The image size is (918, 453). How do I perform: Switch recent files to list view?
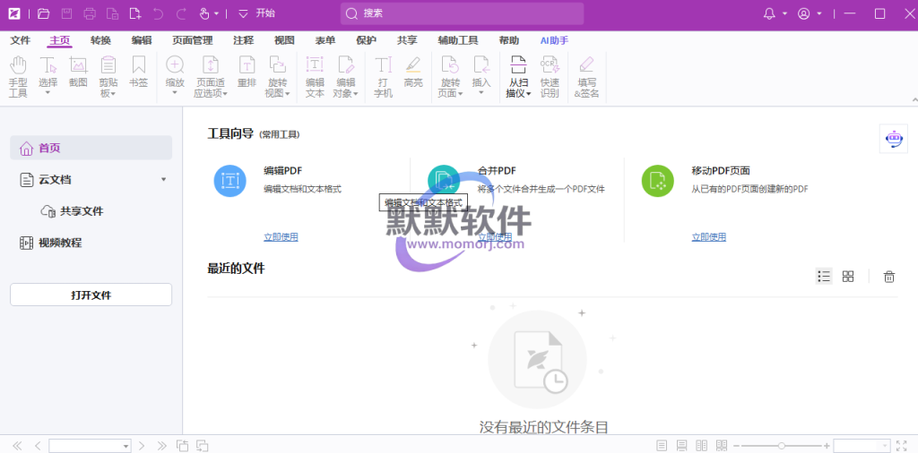click(824, 277)
